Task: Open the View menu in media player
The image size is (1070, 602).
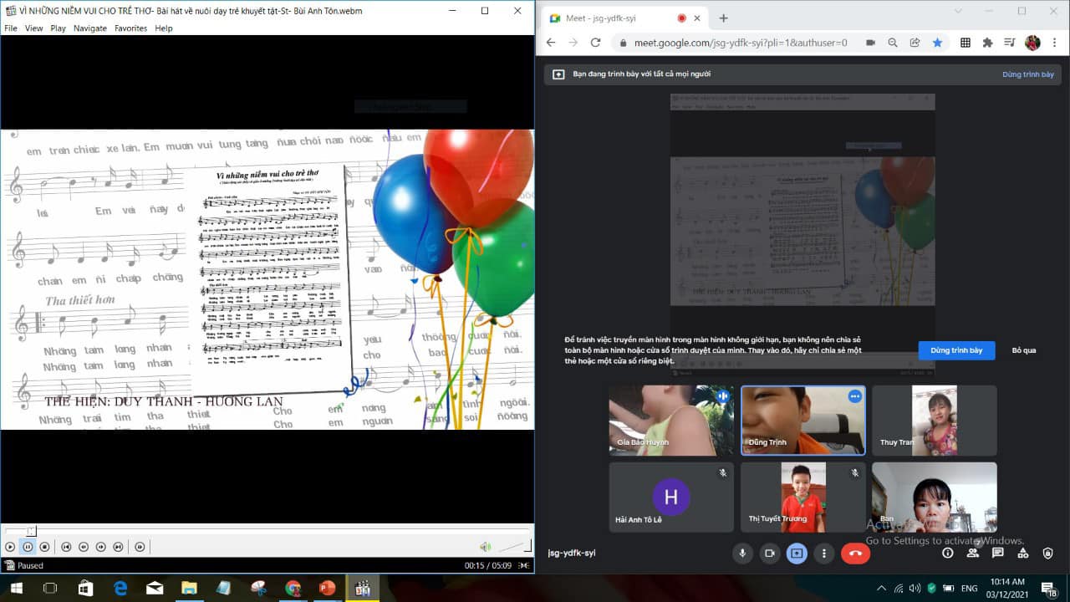Action: tap(33, 28)
